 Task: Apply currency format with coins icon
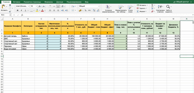click(80, 10)
